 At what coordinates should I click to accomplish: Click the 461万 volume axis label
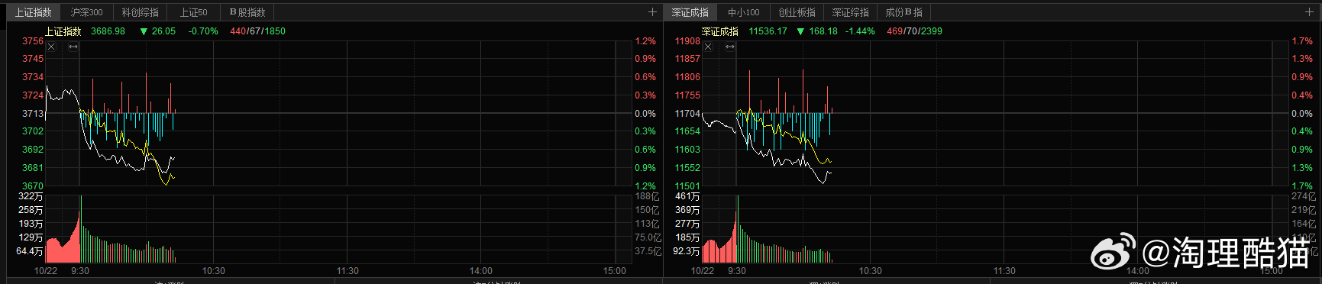687,197
